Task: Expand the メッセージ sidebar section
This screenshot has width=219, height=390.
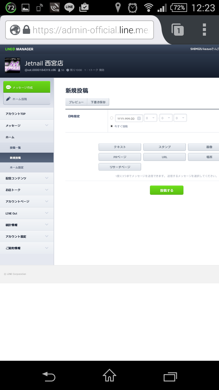Action: click(27, 126)
